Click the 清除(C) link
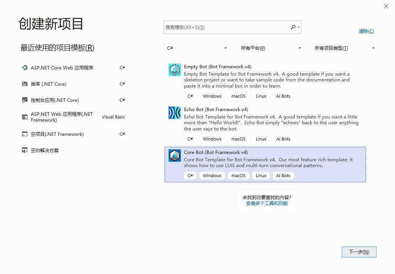The height and width of the screenshot is (274, 395). click(x=366, y=31)
